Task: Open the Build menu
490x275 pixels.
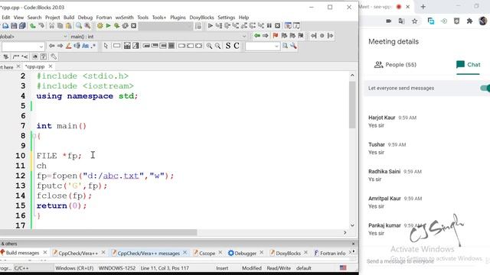Action: pos(69,18)
